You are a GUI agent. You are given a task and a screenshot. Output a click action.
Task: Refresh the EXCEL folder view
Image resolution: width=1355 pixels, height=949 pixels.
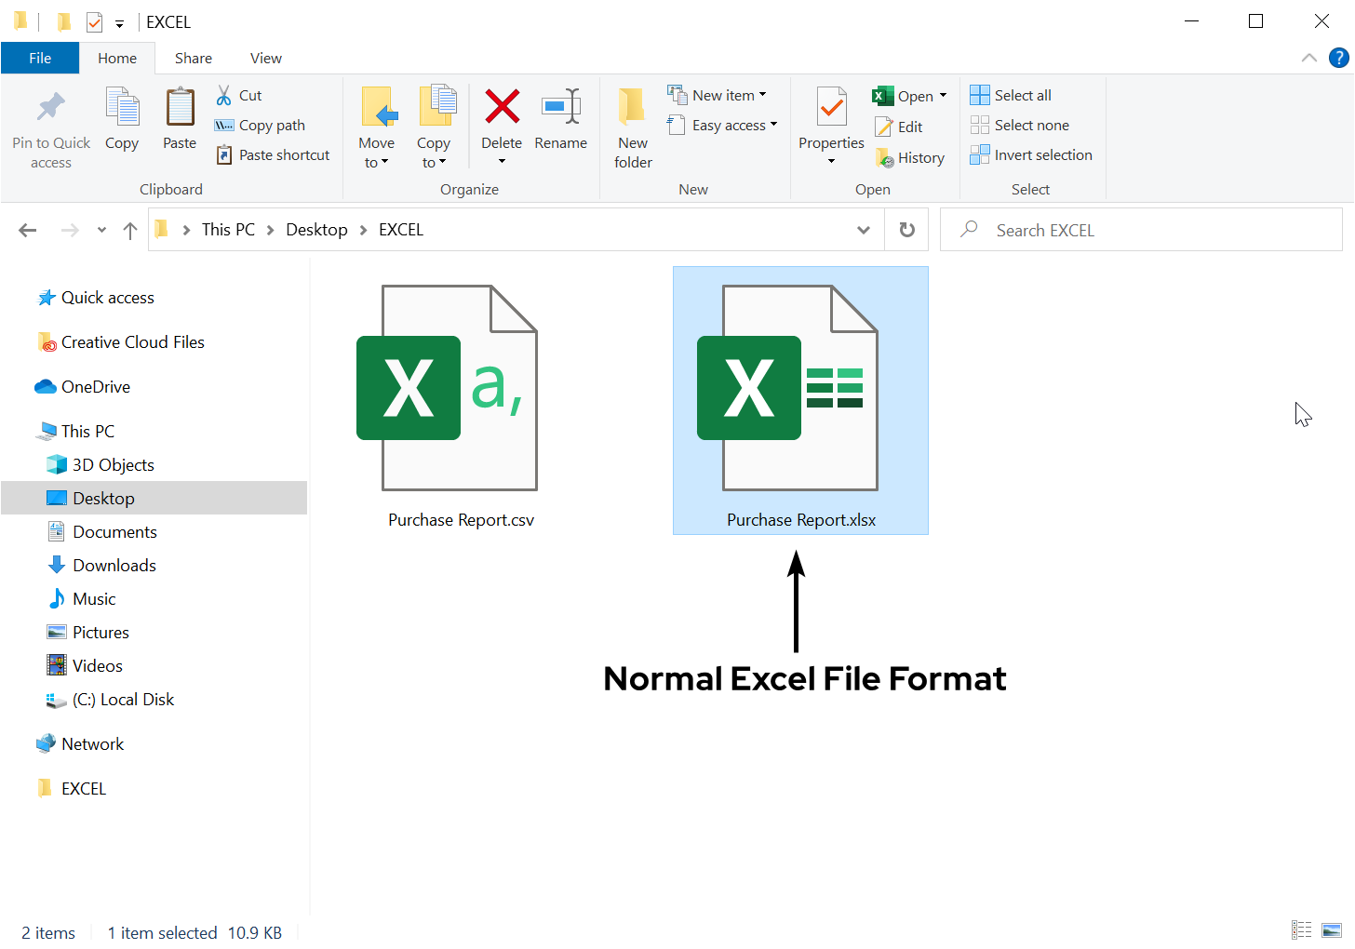pos(906,230)
